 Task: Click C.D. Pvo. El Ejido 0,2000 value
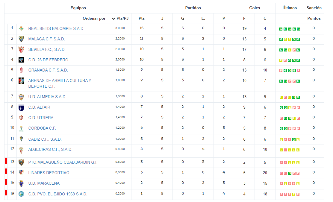click(120, 194)
